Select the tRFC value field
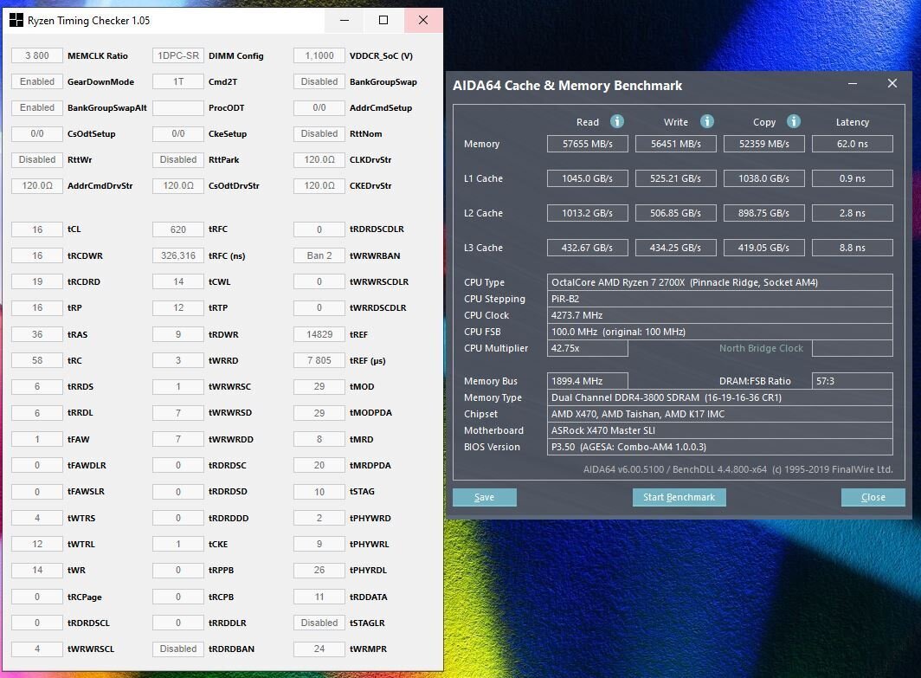The width and height of the screenshot is (921, 678). pos(178,229)
